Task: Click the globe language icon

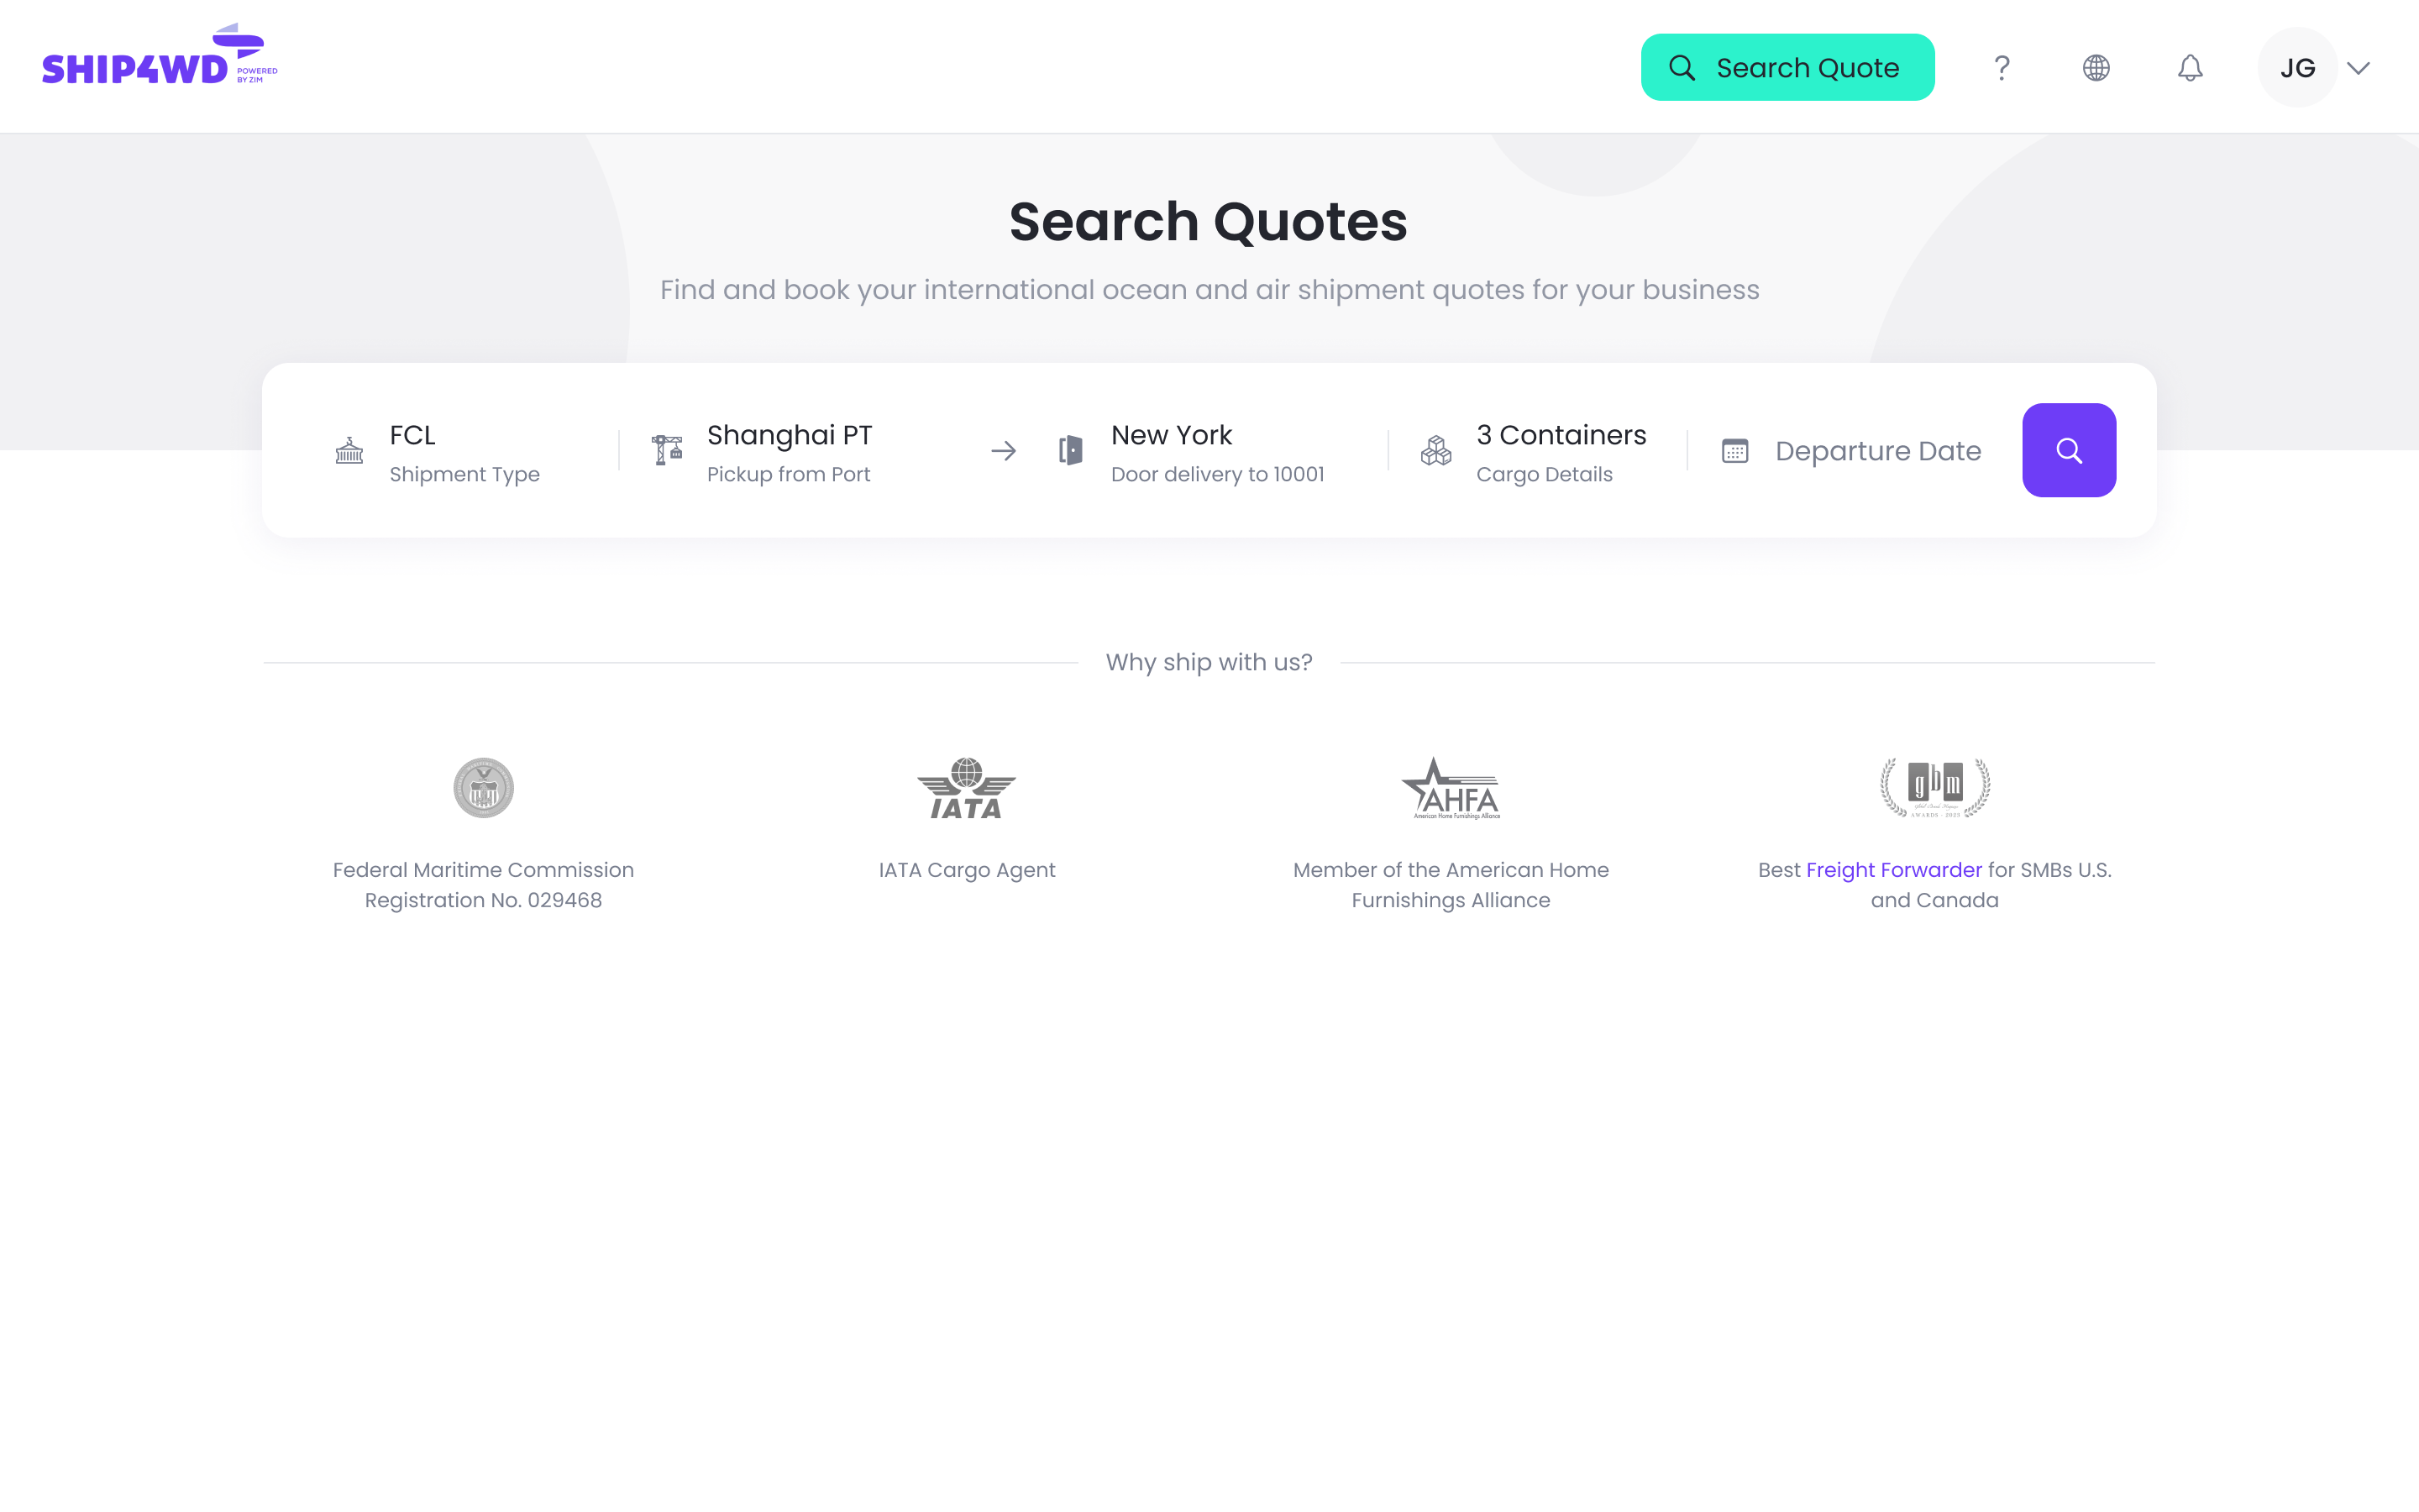Action: (x=2095, y=68)
